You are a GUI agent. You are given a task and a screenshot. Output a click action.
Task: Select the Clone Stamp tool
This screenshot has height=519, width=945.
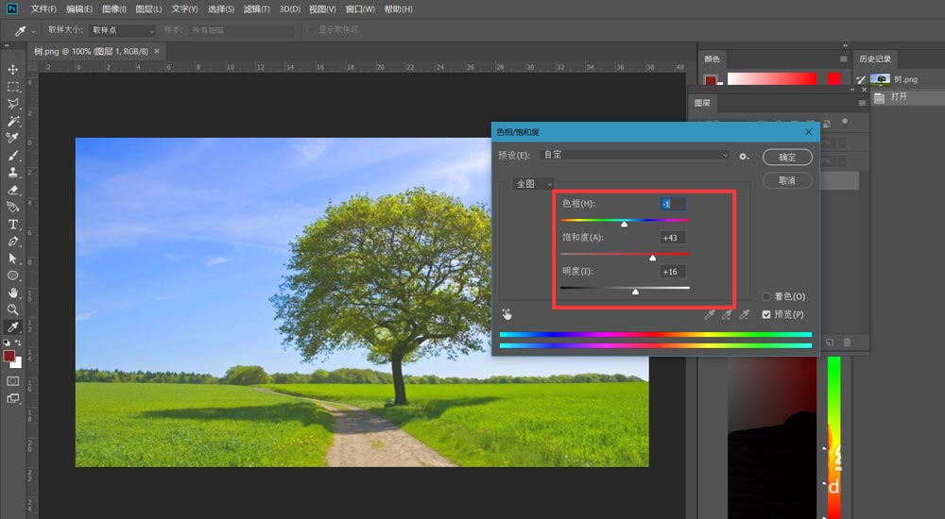pyautogui.click(x=13, y=173)
